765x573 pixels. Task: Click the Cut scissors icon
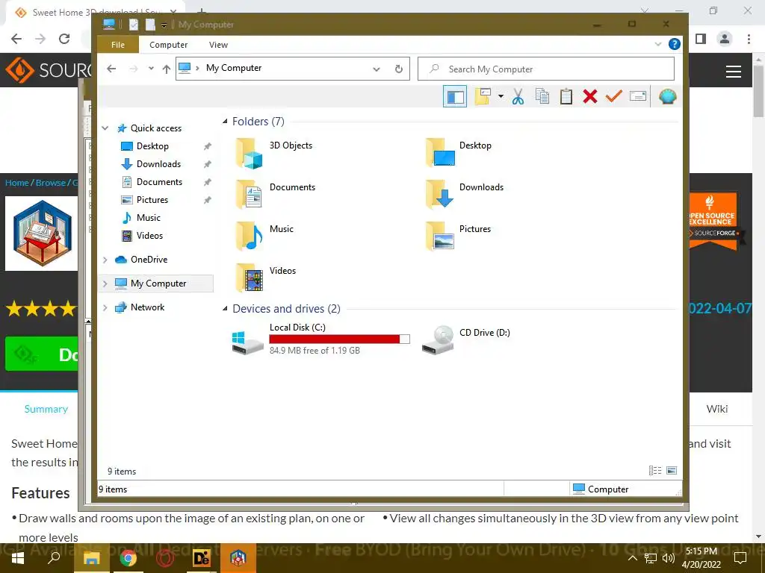click(518, 96)
